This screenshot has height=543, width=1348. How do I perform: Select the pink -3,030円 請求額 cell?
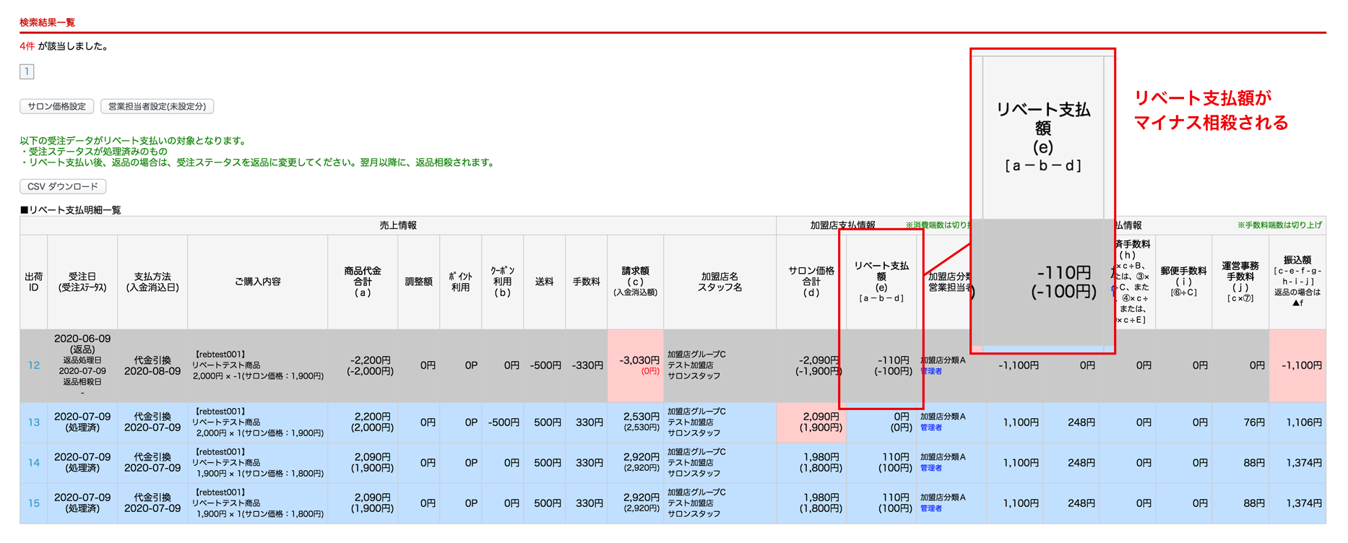(636, 365)
